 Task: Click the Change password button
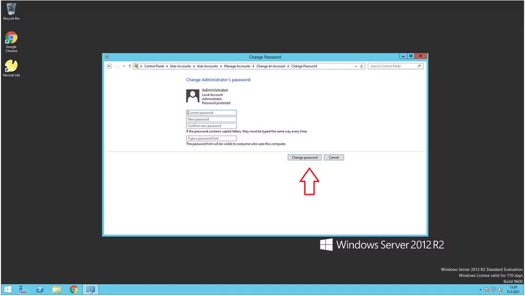point(304,157)
